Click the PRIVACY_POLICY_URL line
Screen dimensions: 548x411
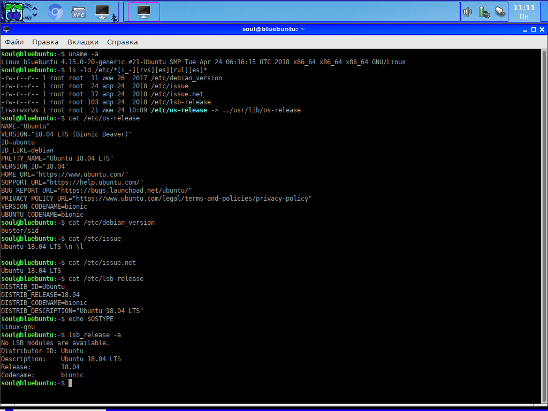click(x=156, y=199)
